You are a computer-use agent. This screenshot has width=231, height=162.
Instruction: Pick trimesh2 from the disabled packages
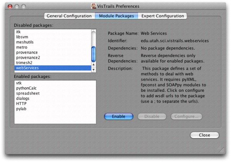[x=24, y=63]
